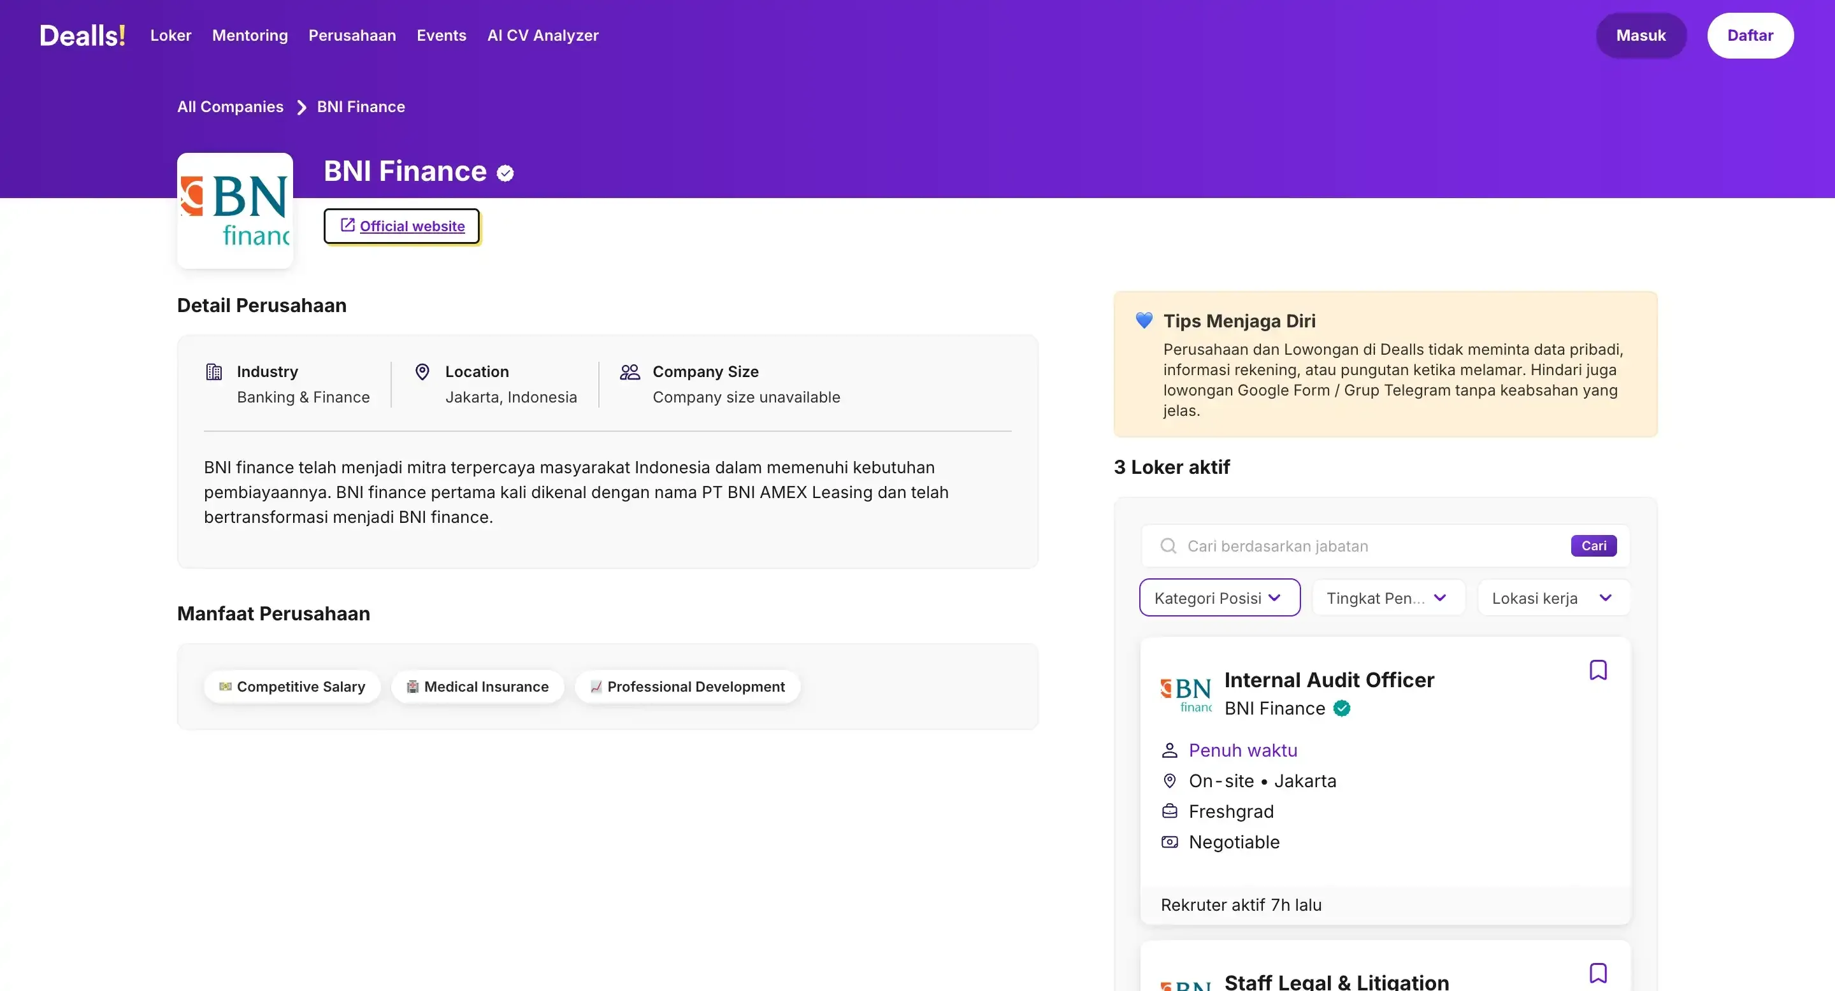
Task: Click the breadcrumb chevron separator
Action: pos(301,108)
